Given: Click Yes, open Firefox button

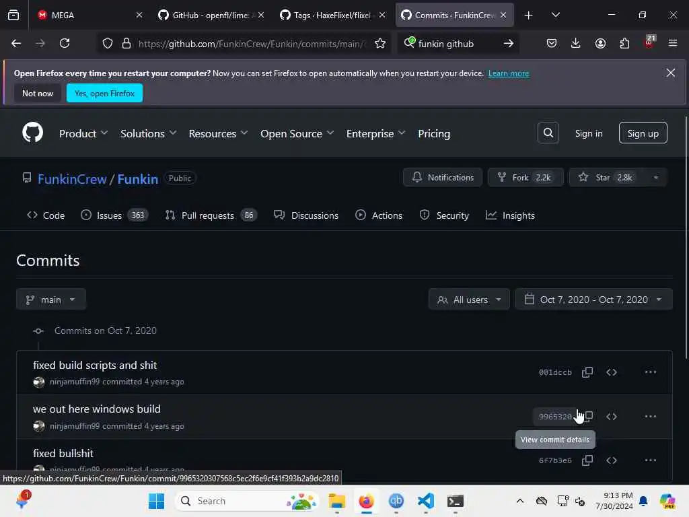Looking at the screenshot, I should [x=104, y=93].
